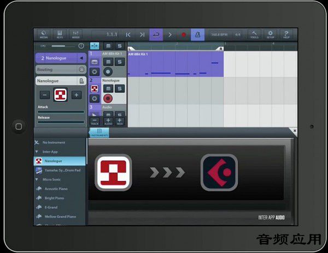Jump to the left locator
This screenshot has width=328, height=253.
pos(128,34)
